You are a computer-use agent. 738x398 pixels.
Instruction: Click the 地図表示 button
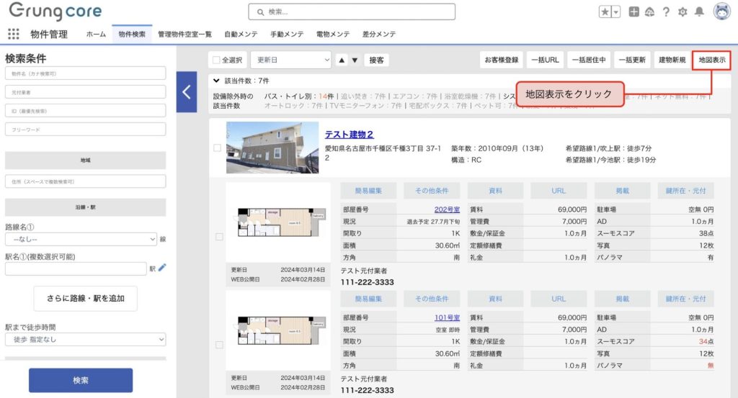coord(711,60)
